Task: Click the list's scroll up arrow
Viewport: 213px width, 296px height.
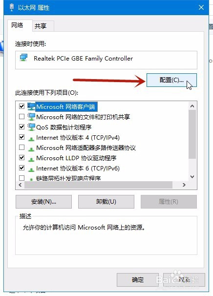Action: (192, 106)
